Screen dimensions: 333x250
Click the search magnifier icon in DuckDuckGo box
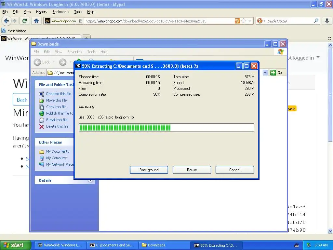[x=316, y=21]
